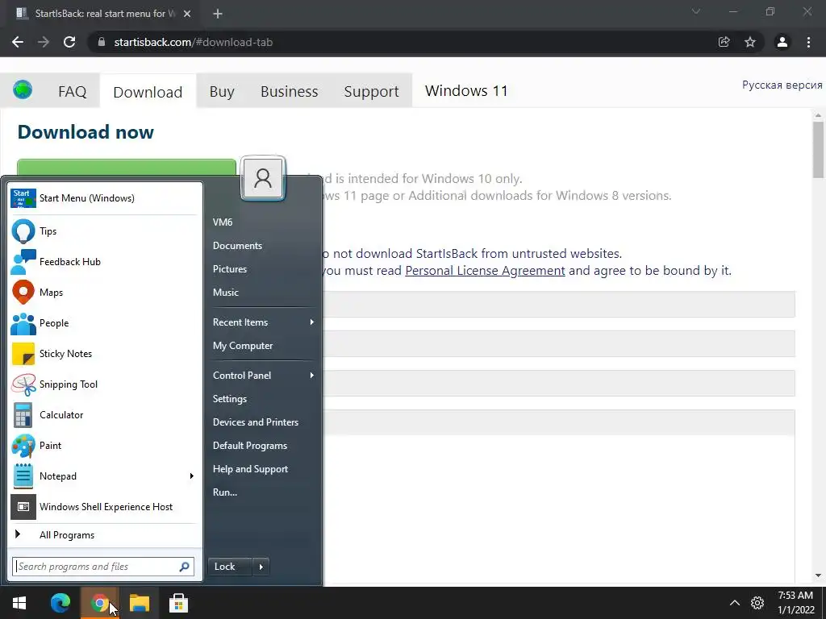826x619 pixels.
Task: Click the taskbar clock showing 7:53 AM
Action: click(x=795, y=603)
